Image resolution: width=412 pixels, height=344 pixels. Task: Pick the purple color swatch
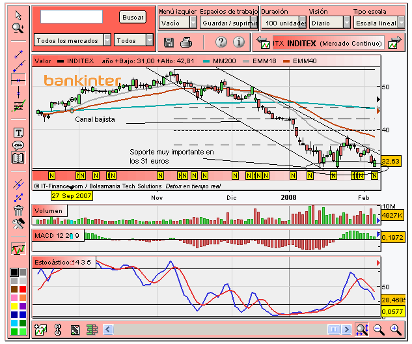pos(23,306)
